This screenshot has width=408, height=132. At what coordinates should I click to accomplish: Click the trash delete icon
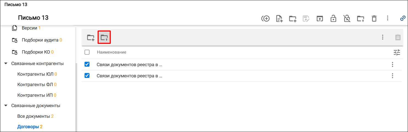click(x=374, y=19)
